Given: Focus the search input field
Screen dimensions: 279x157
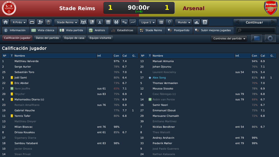Looking at the screenshot, I should point(256,30).
